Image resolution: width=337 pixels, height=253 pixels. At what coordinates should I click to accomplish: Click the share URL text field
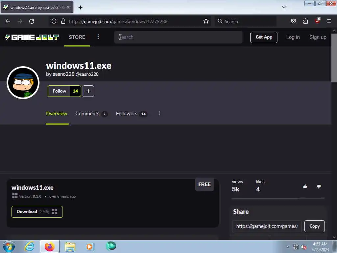coord(267,226)
